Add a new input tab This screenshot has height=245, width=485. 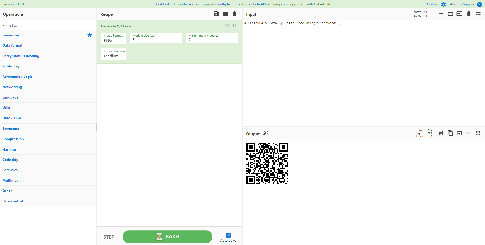click(441, 14)
